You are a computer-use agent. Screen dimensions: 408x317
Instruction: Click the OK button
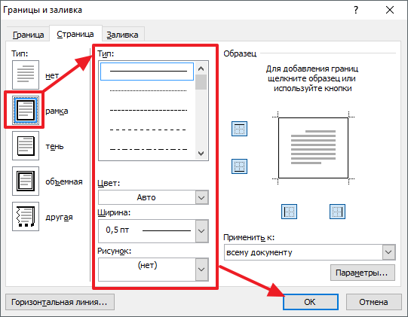(x=311, y=302)
